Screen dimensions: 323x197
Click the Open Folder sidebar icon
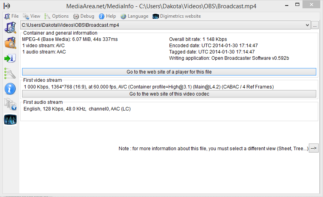10,43
